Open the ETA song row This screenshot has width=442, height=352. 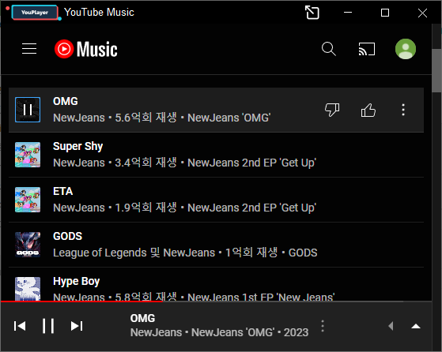coord(216,200)
